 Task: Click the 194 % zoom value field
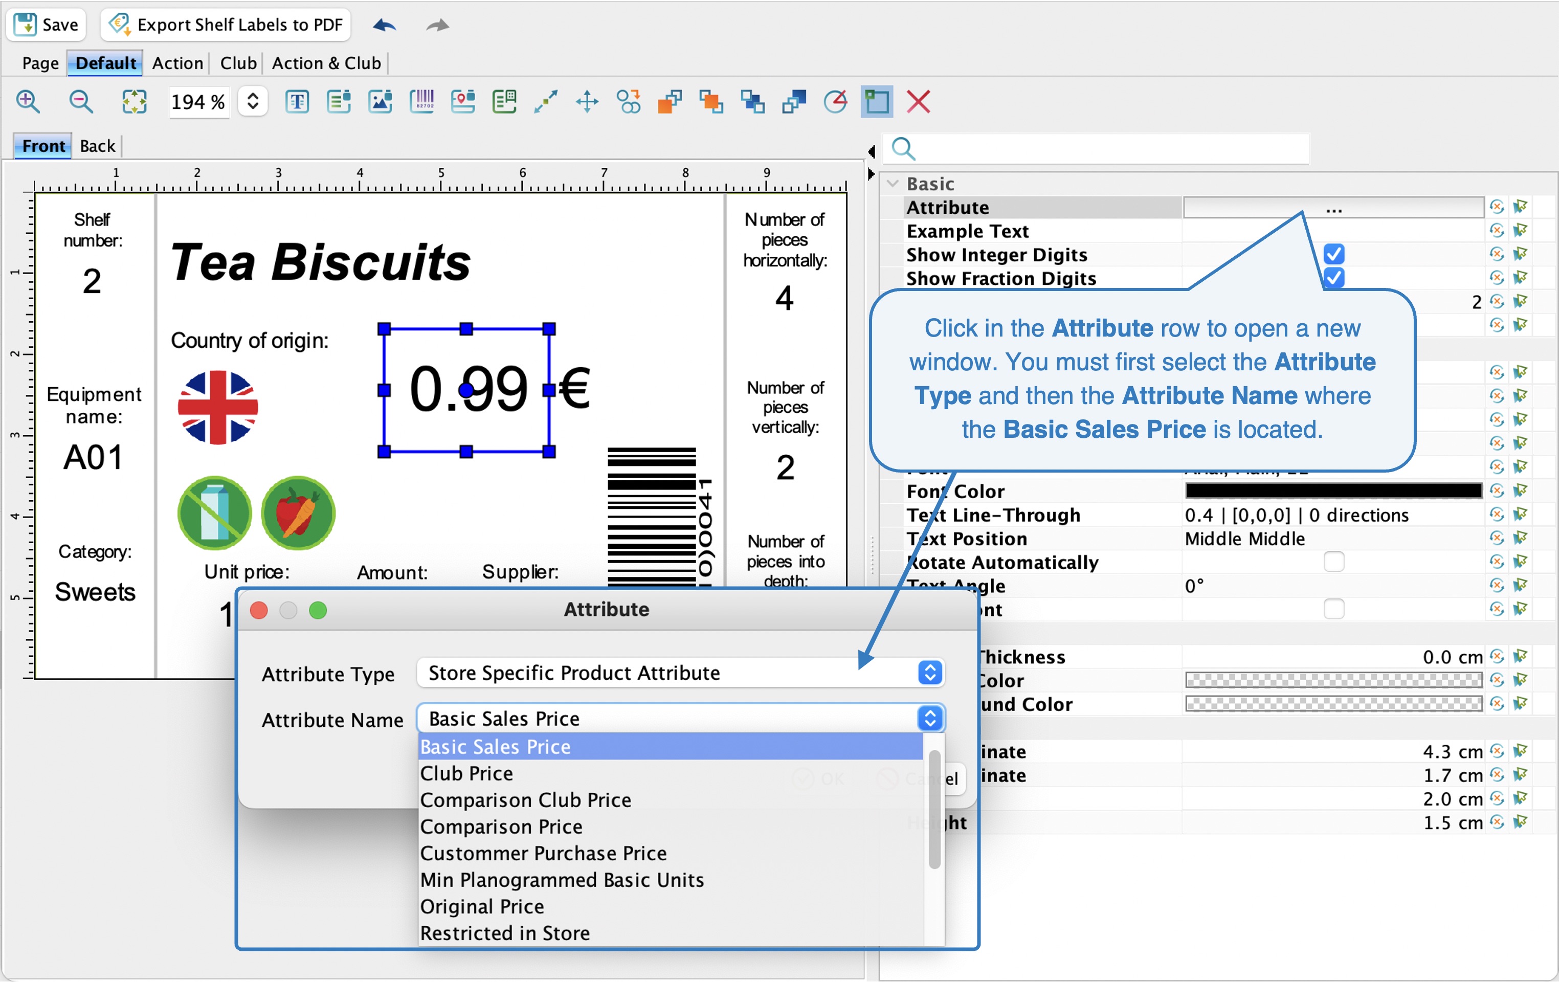[x=198, y=102]
